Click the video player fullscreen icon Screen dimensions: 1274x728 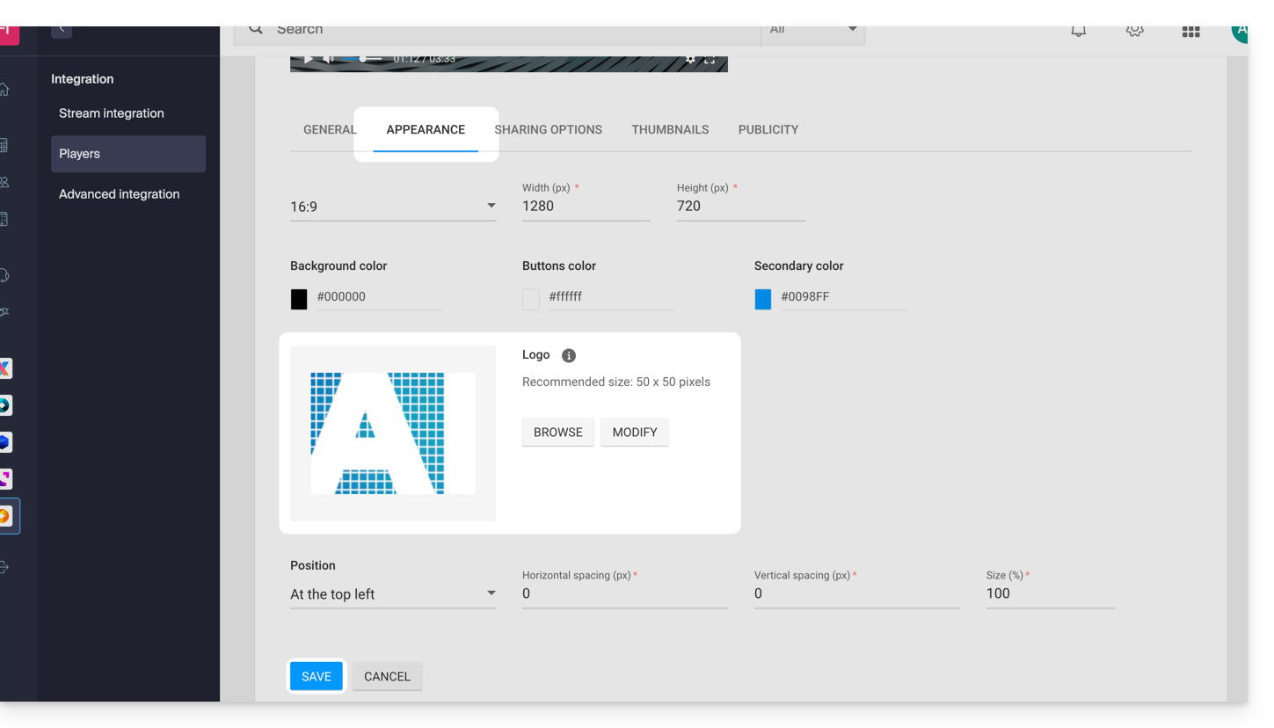click(x=710, y=60)
